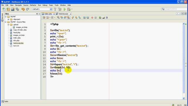Click the New File toolbar icon

pos(4,9)
